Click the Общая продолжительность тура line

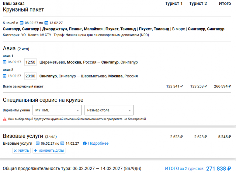[x=72, y=169]
